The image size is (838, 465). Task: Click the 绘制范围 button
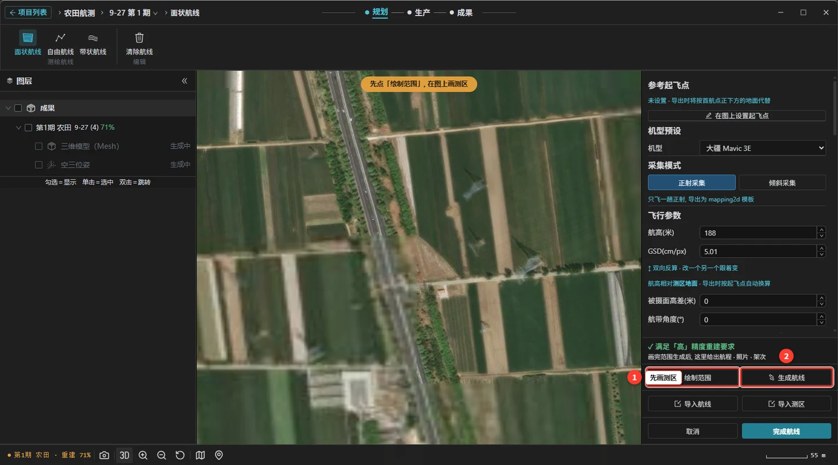pos(693,378)
